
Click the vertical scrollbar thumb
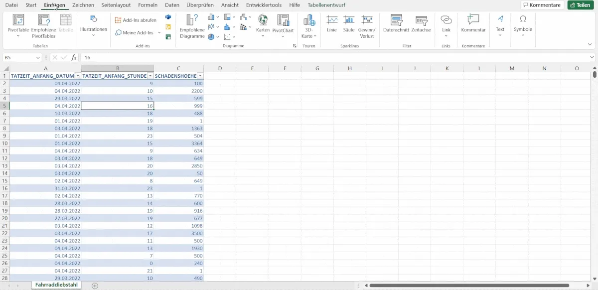click(595, 75)
